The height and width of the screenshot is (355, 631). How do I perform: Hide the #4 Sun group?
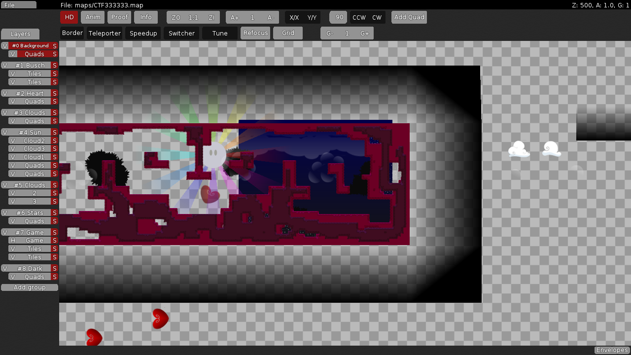point(4,132)
